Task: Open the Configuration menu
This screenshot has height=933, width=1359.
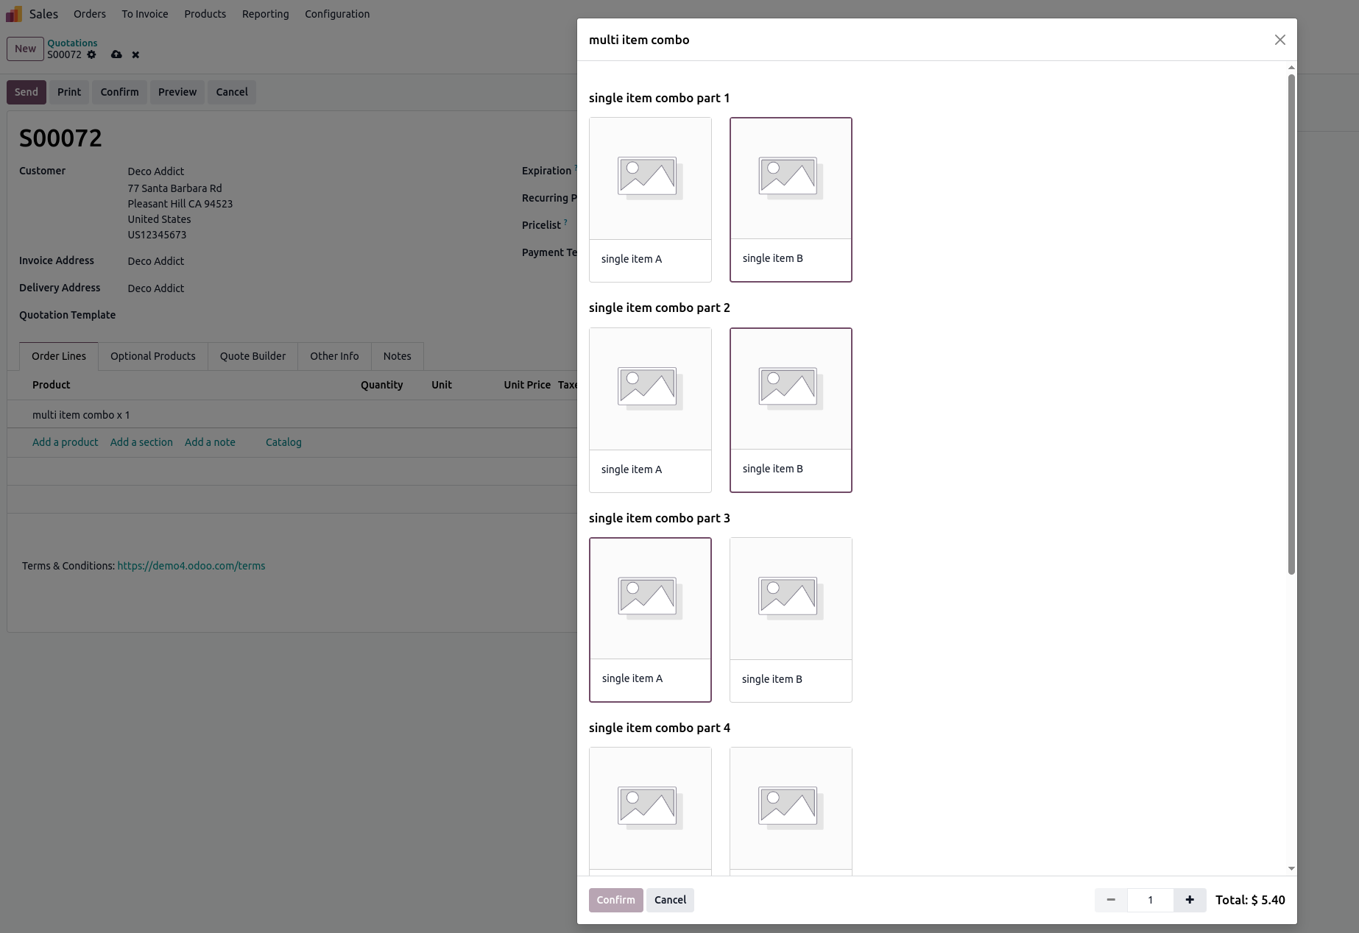Action: pos(337,14)
